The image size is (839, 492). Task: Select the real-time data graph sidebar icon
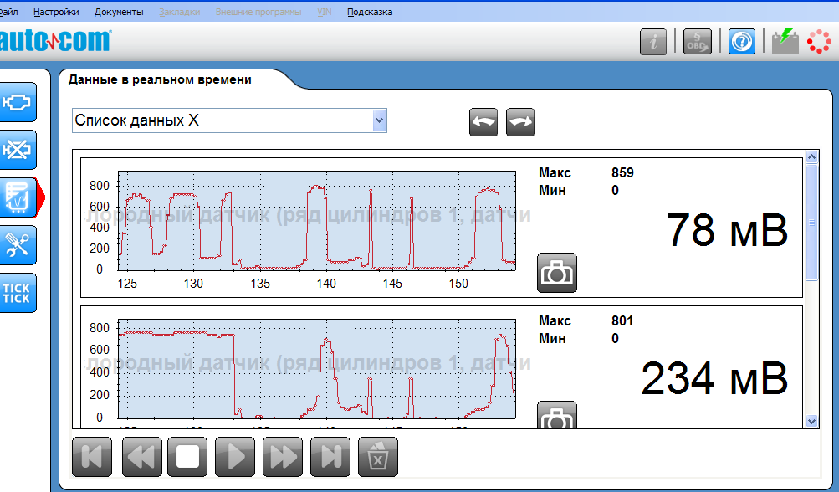click(18, 197)
